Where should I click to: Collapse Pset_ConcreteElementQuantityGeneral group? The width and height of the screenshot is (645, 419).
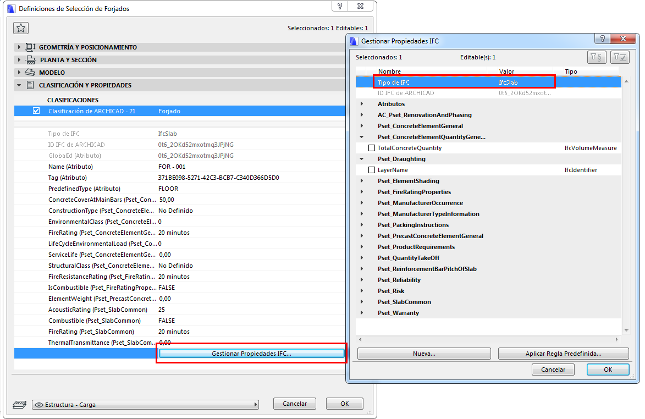click(x=362, y=137)
